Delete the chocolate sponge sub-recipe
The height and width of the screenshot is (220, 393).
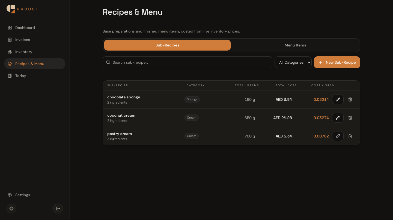click(350, 99)
